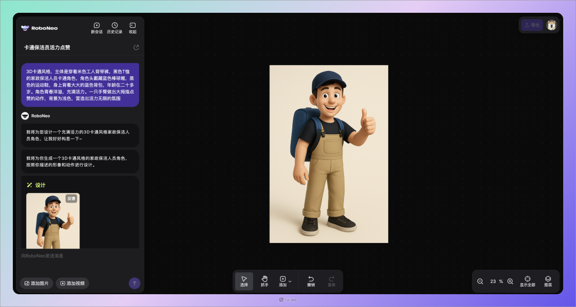The height and width of the screenshot is (307, 576).
Task: Click the share icon beside conversation title
Action: (x=136, y=47)
